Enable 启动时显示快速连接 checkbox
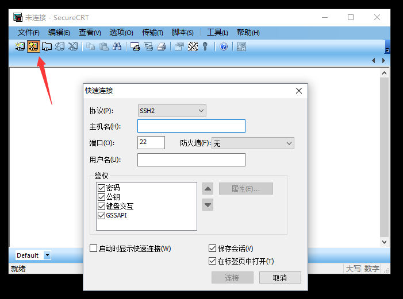 [x=93, y=248]
